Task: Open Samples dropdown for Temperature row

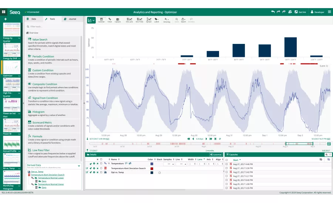Action: click(169, 164)
